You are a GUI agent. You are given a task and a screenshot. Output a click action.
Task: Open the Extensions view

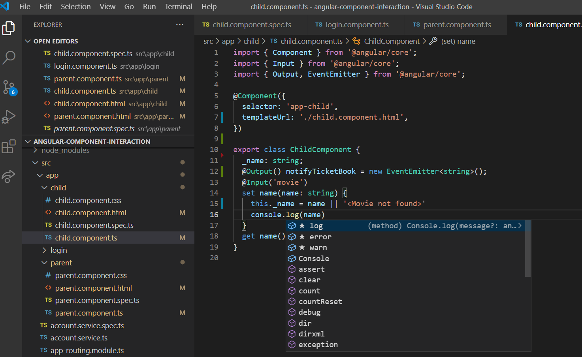point(9,147)
